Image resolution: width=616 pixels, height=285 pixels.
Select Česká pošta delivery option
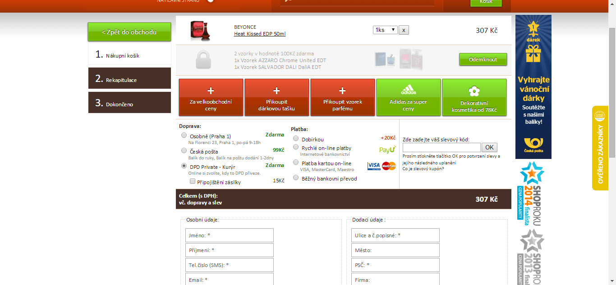point(184,150)
